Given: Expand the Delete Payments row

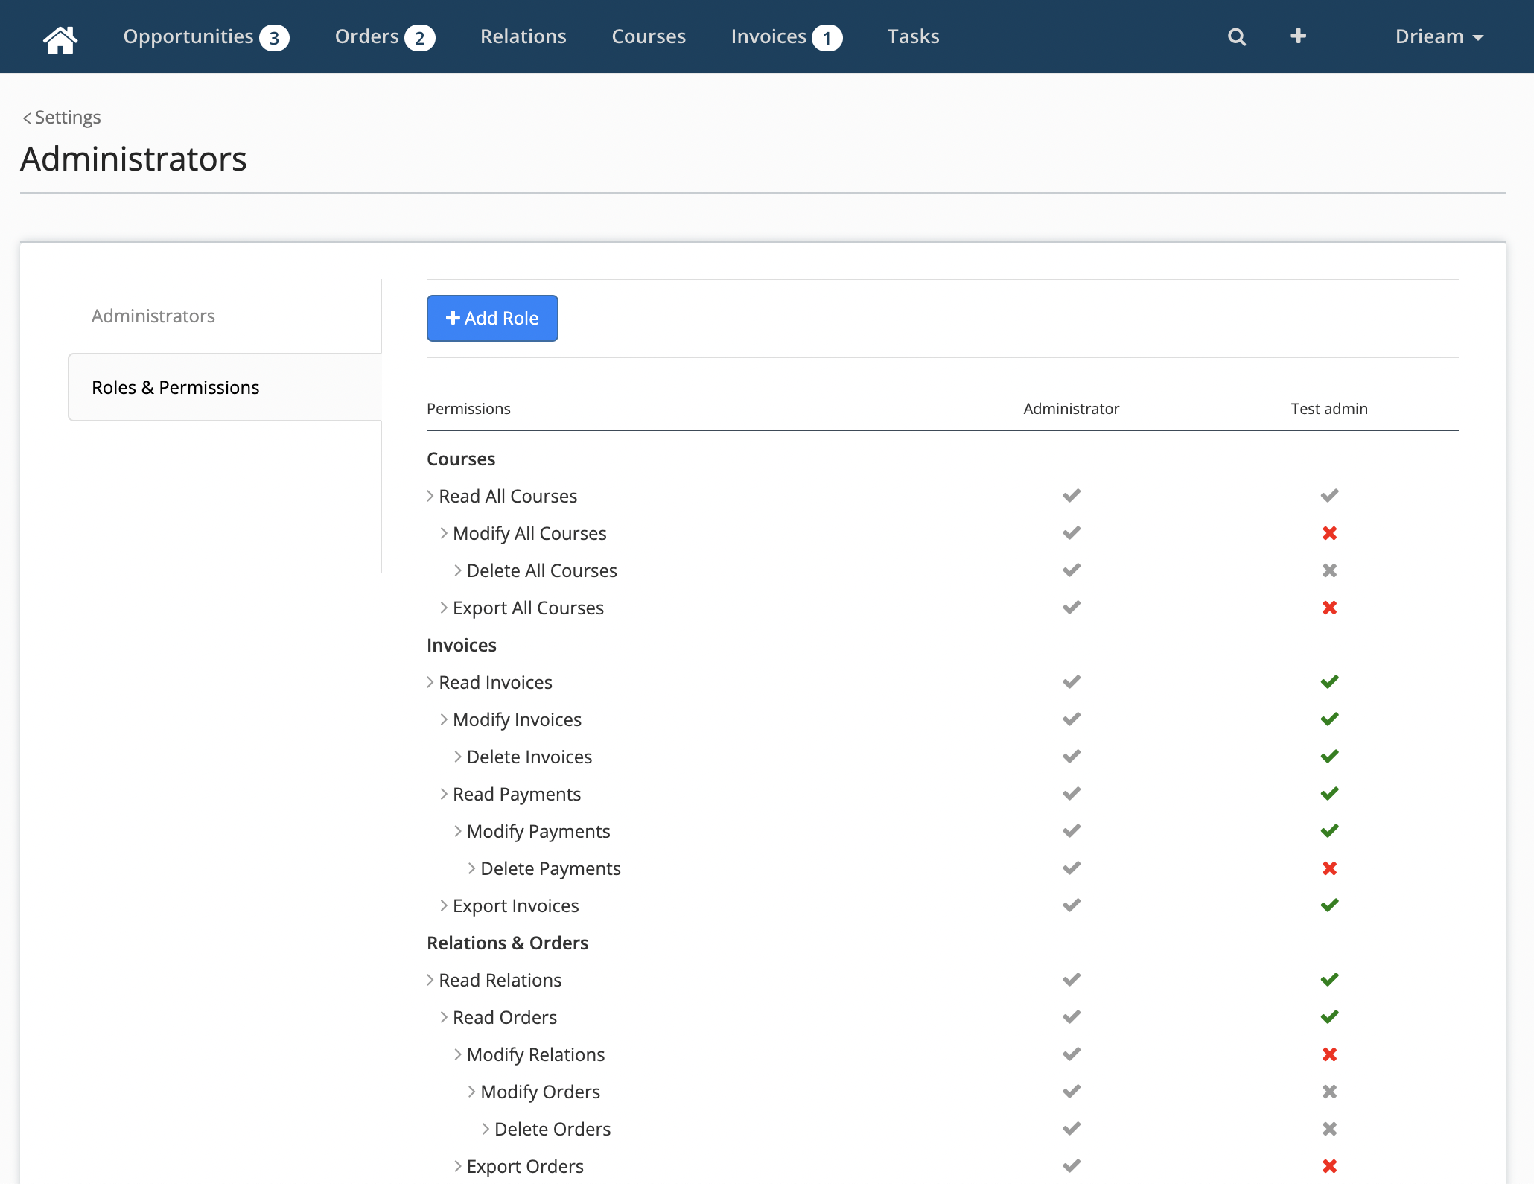Looking at the screenshot, I should (x=472, y=868).
